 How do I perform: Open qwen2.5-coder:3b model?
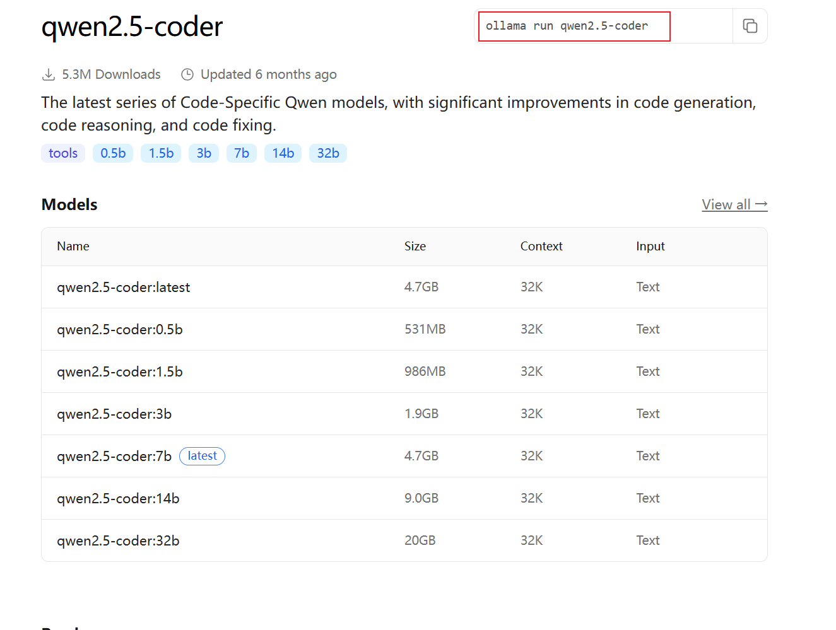[114, 414]
